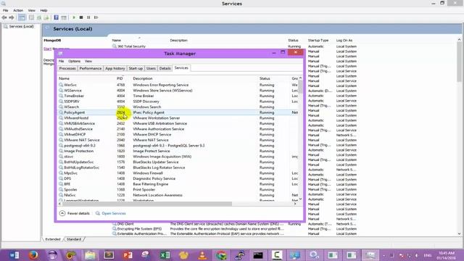Click the Services (Local) tree node icon

[x=6, y=26]
